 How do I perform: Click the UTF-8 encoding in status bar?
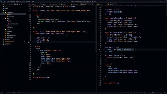click(x=138, y=93)
